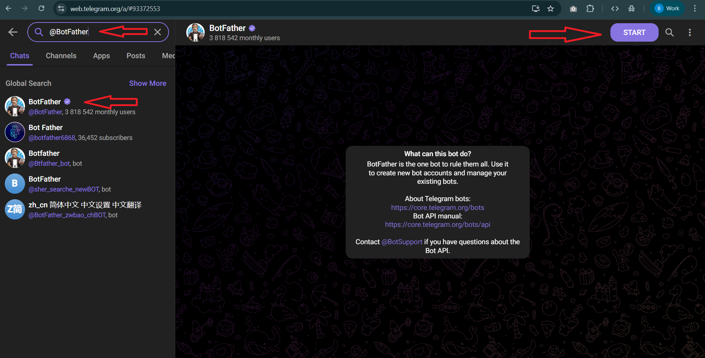Open the three-dot chat options menu
Viewport: 705px width, 358px height.
pos(690,32)
